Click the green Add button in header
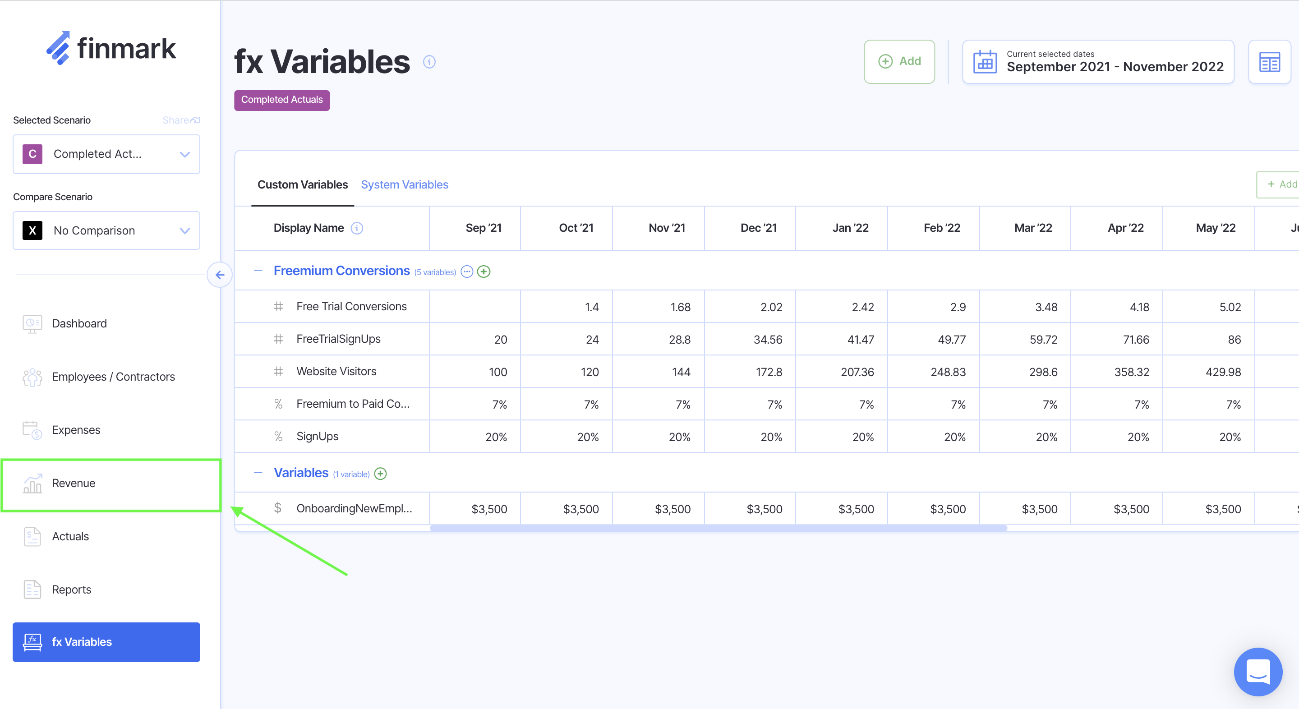Image resolution: width=1299 pixels, height=709 pixels. [x=899, y=61]
